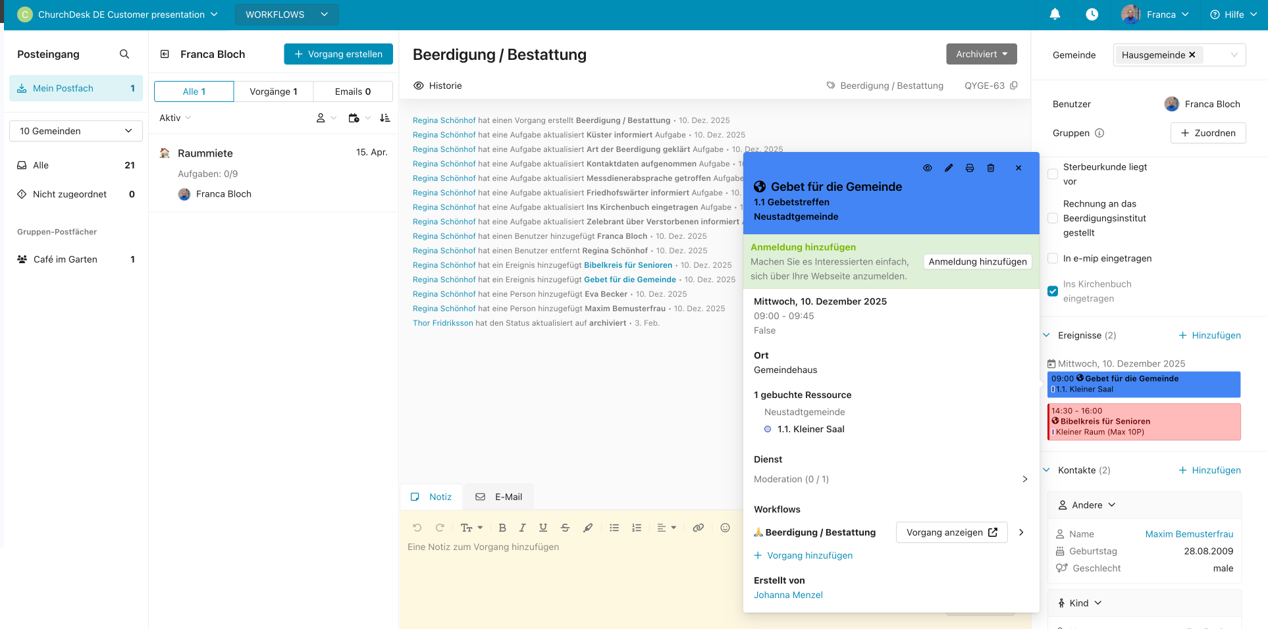1268x629 pixels.
Task: Undo last note edit
Action: coord(417,528)
